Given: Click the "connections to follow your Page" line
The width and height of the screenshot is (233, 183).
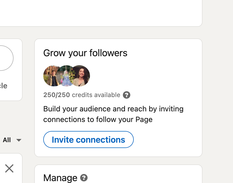Looking at the screenshot, I should click(x=98, y=120).
